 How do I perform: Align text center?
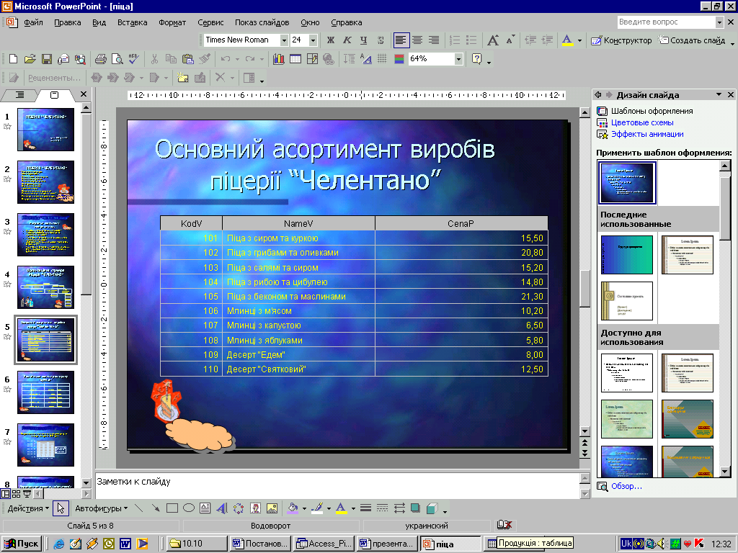point(417,40)
